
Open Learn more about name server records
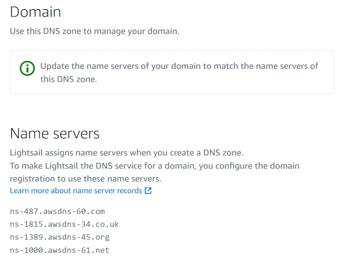tap(76, 191)
